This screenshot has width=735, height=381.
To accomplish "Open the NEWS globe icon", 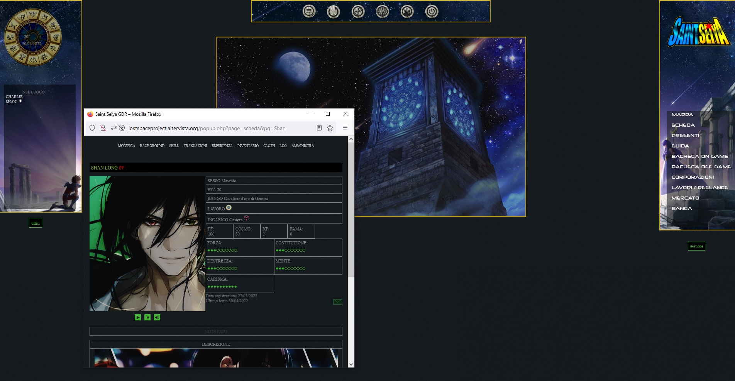I will point(383,12).
